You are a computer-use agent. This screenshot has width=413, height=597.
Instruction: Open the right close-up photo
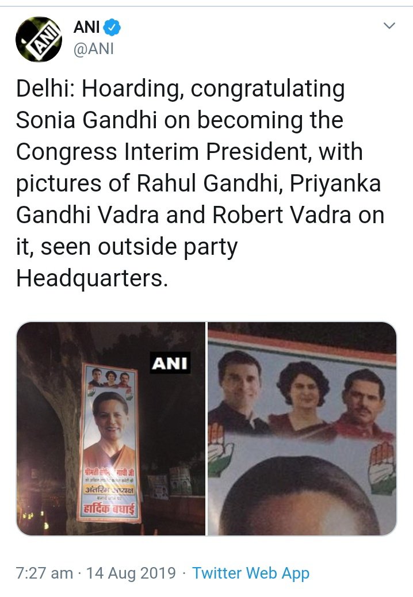pos(302,428)
